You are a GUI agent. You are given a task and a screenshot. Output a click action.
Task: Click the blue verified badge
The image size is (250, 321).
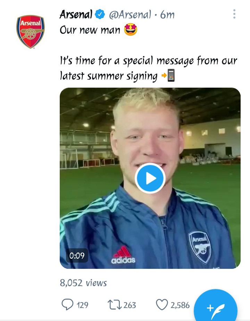[x=100, y=14]
